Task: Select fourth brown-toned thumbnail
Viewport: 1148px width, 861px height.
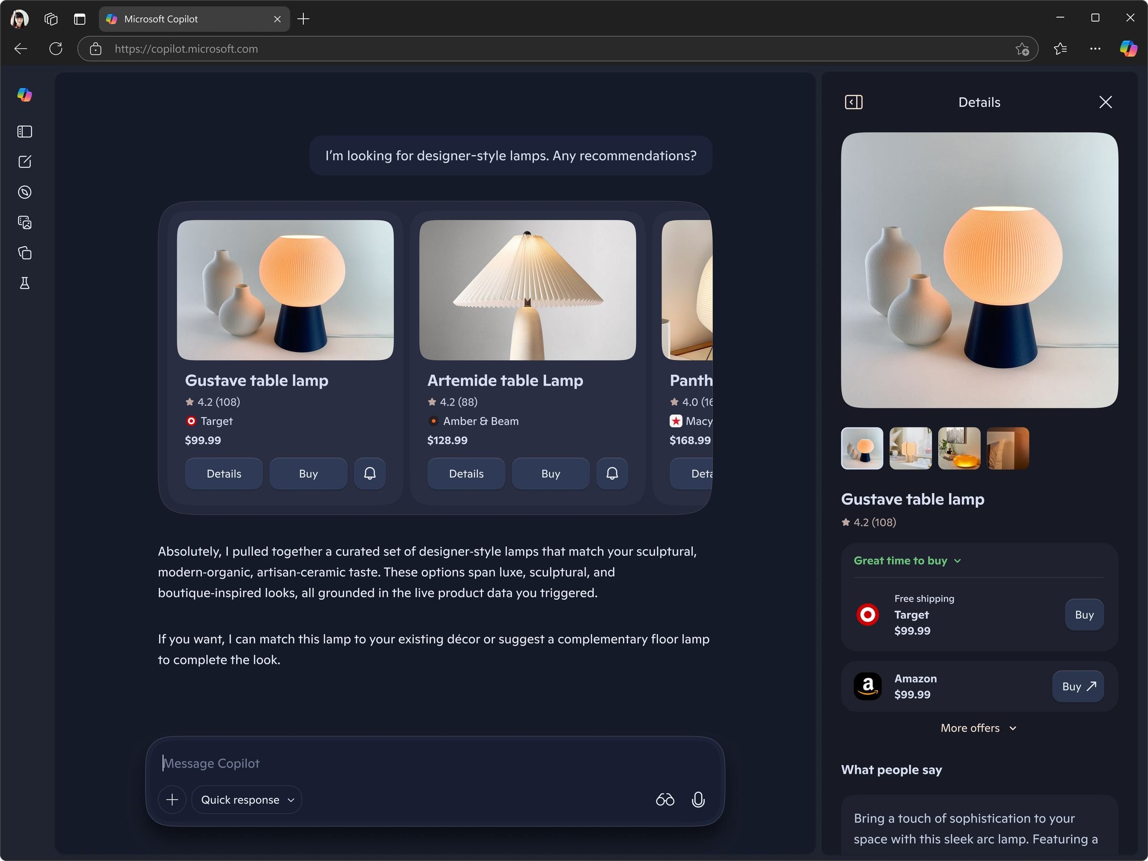Action: pos(1007,448)
